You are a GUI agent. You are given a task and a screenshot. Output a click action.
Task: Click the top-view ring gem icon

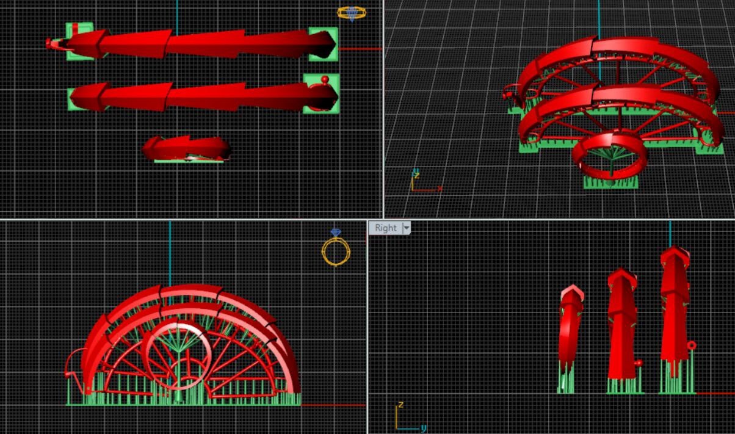pos(352,13)
